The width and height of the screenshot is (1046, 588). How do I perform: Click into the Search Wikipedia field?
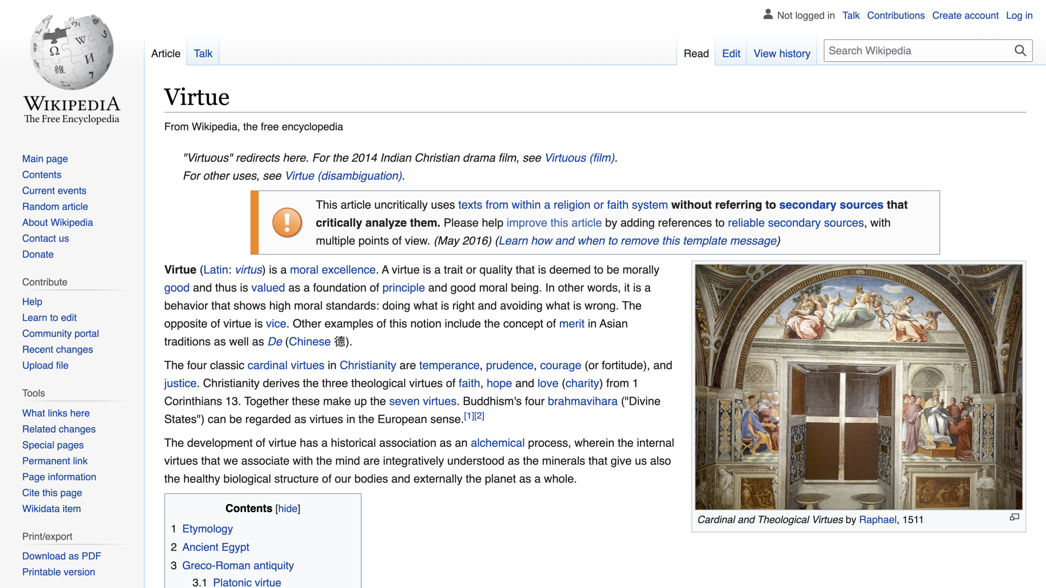[x=918, y=51]
